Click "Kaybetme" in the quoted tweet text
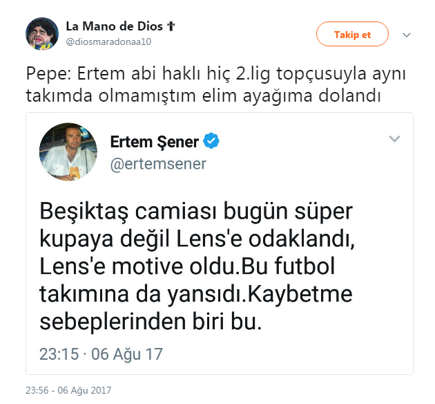The image size is (435, 404). tap(300, 295)
